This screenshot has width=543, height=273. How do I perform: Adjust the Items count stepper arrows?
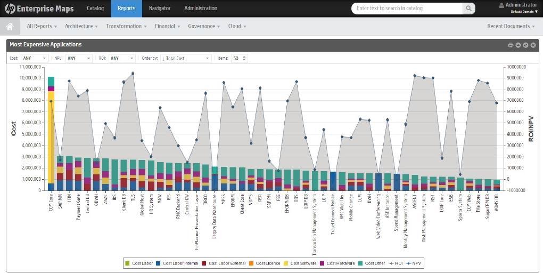(x=244, y=58)
